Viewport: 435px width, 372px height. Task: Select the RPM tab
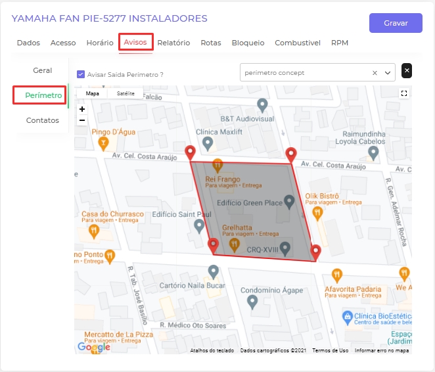click(340, 43)
